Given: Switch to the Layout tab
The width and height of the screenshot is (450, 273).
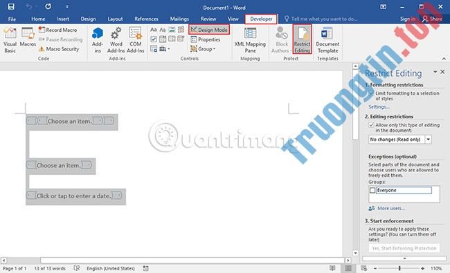Looking at the screenshot, I should coord(115,19).
